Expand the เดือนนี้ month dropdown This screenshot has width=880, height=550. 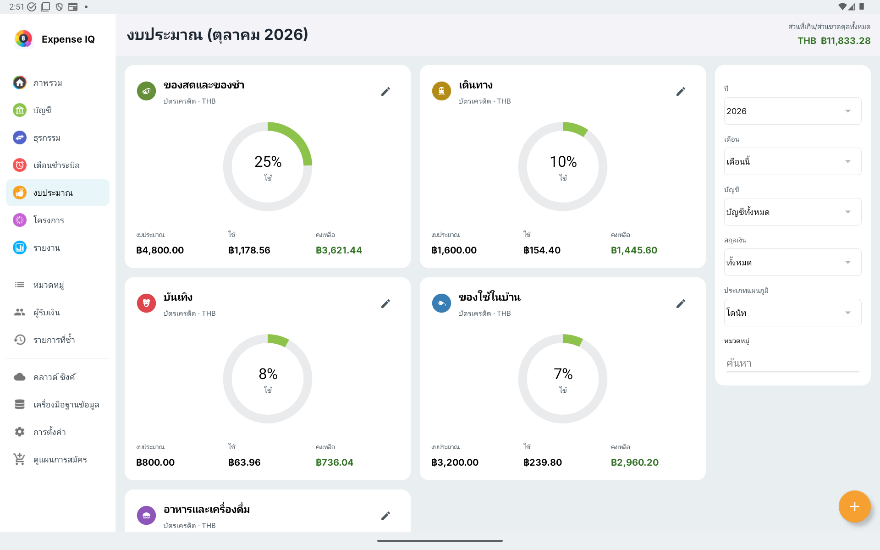pos(792,161)
